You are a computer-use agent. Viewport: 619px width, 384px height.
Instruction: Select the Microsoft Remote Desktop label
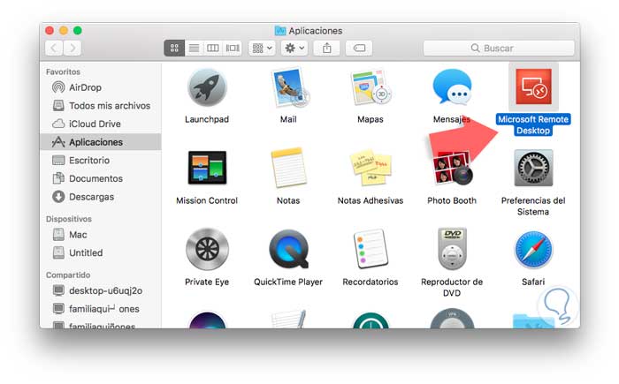click(533, 124)
